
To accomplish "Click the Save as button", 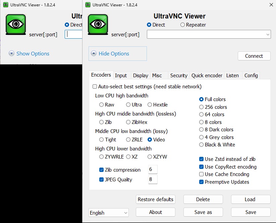I will (x=203, y=212).
